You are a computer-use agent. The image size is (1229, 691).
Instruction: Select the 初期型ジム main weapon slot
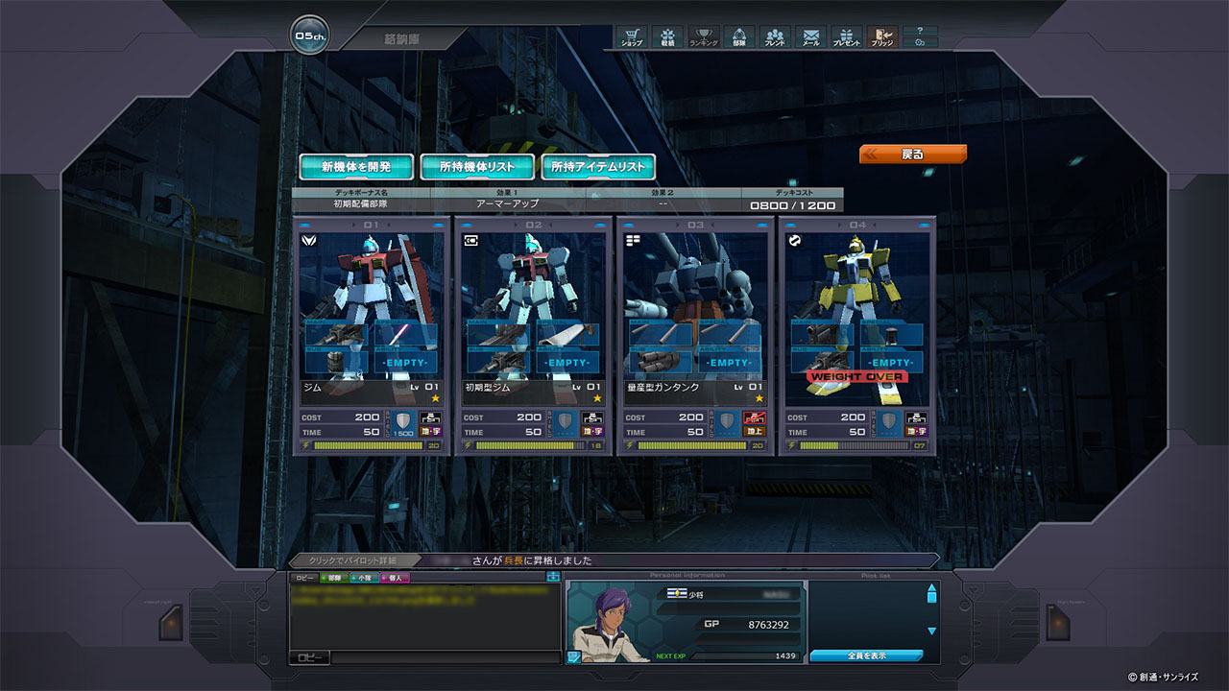(x=499, y=334)
